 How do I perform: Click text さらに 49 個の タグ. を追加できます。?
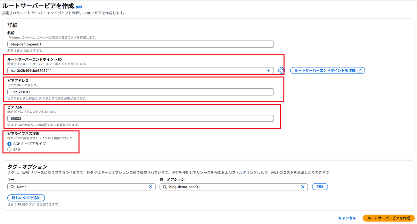33,205
